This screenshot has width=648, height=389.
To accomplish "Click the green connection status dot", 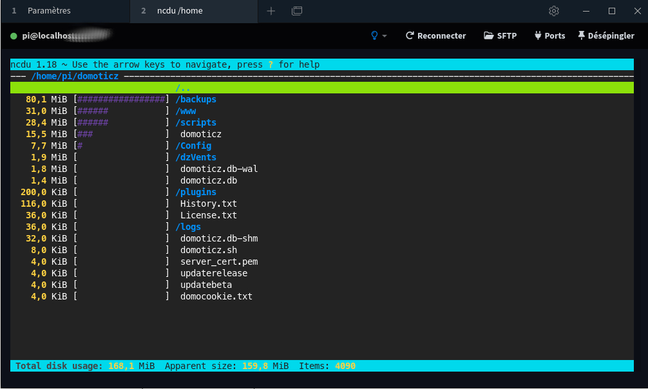I will 14,36.
